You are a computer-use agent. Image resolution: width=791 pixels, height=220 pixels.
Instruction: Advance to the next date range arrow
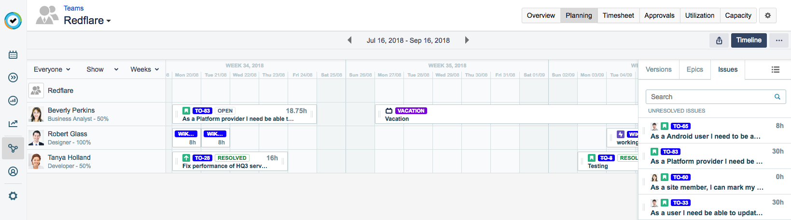(467, 40)
